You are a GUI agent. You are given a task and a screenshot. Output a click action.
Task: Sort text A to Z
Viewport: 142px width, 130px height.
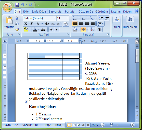tap(93, 29)
